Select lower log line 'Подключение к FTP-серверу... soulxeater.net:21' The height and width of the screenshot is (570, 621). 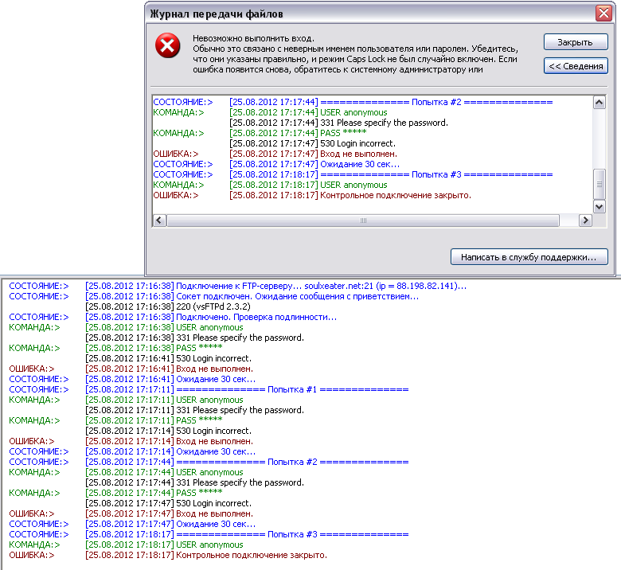click(x=237, y=286)
